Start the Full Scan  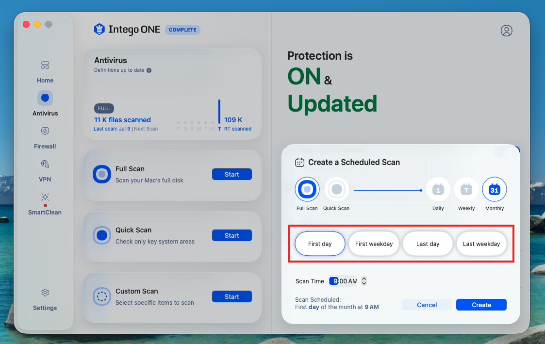[232, 174]
